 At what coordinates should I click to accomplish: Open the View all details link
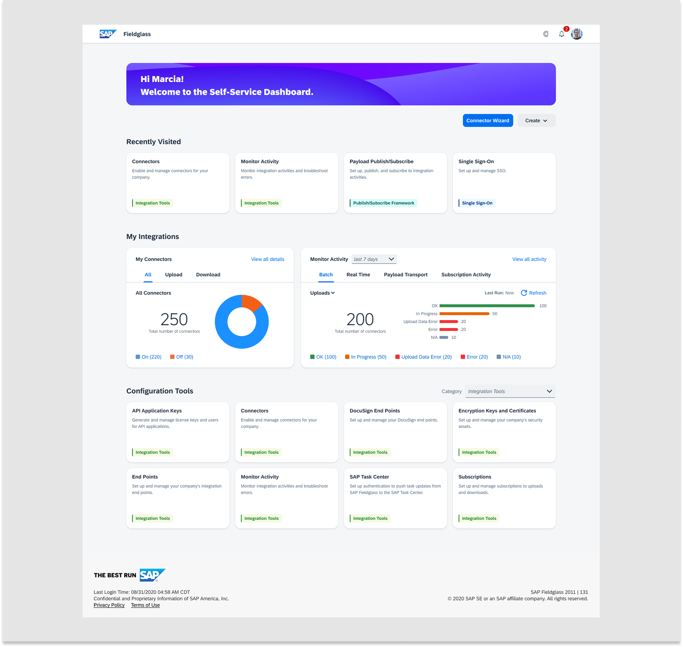coord(267,259)
